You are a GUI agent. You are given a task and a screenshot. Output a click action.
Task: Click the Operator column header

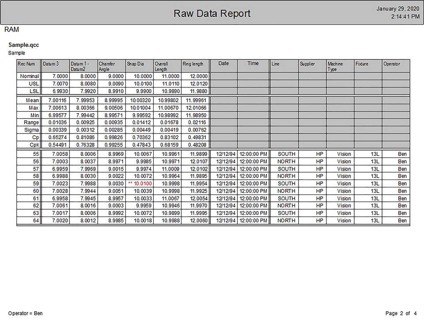pyautogui.click(x=393, y=64)
